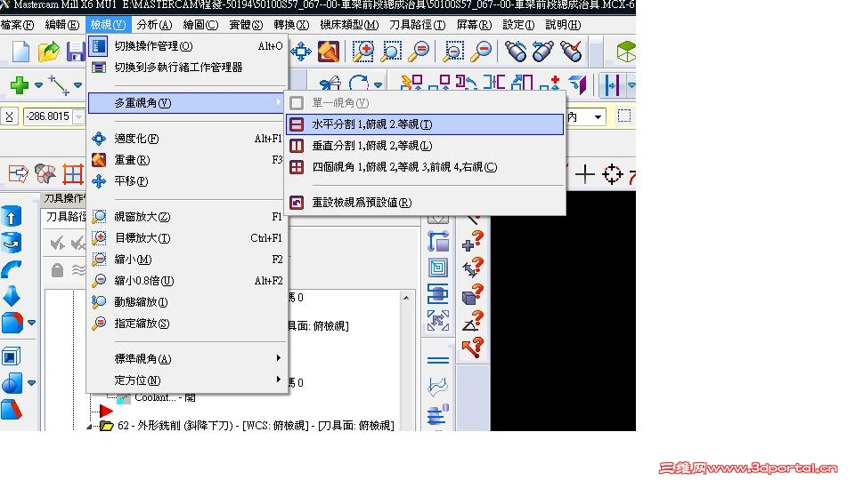Click the nested squares offset icon
The width and height of the screenshot is (855, 480).
tap(438, 268)
